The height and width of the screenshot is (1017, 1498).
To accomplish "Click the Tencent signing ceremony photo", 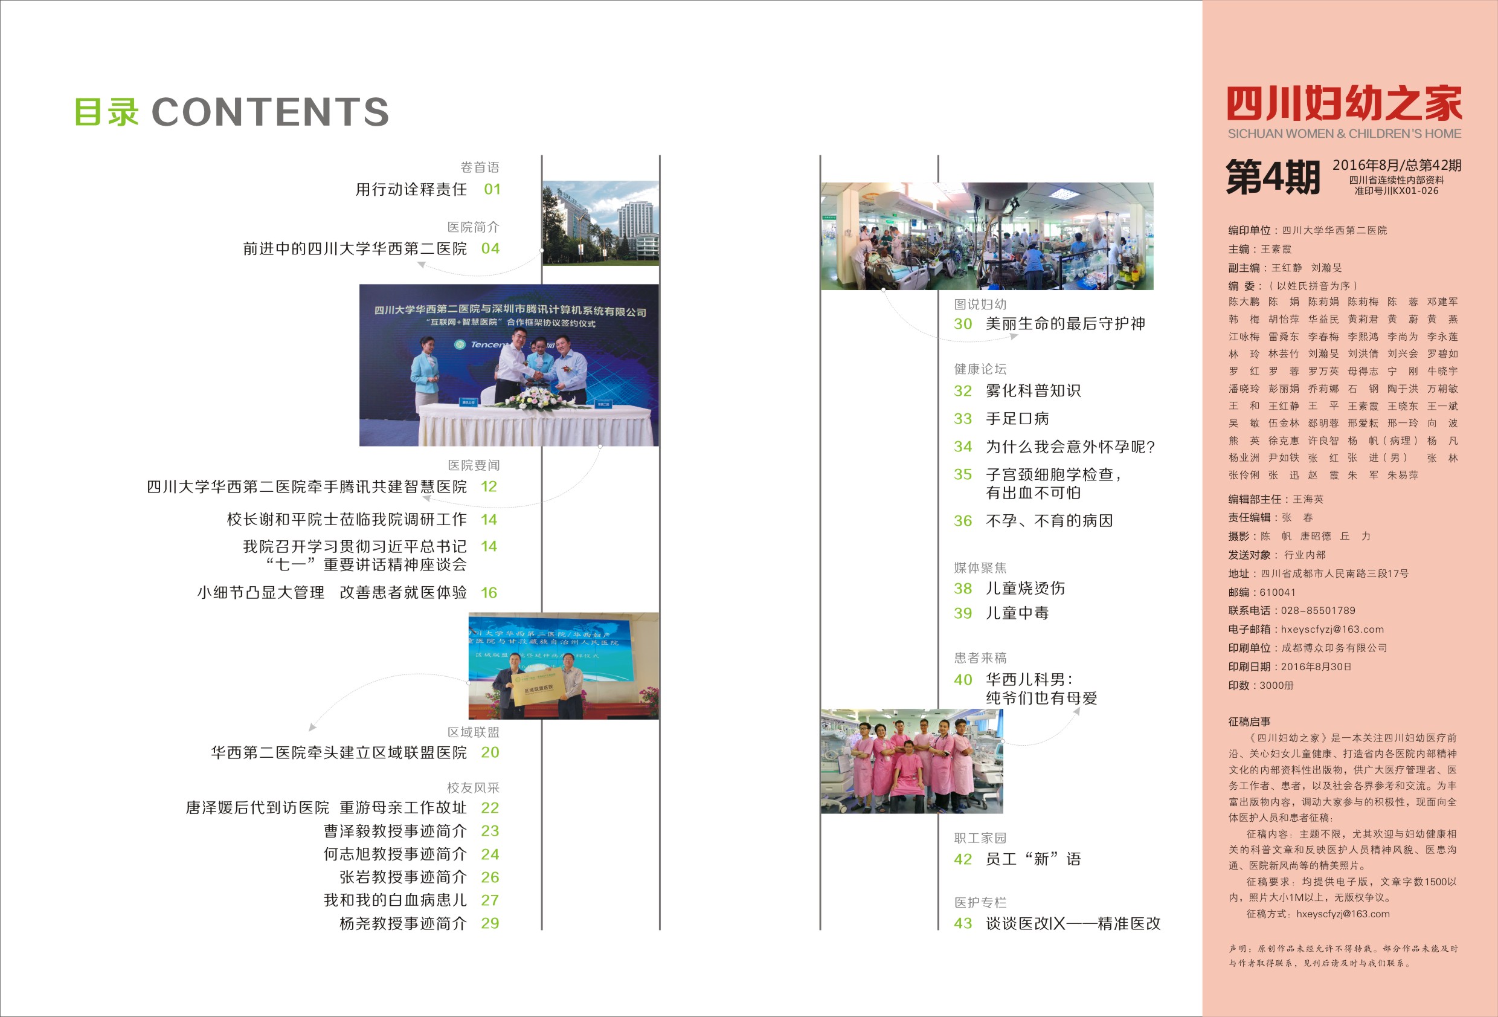I will click(x=509, y=365).
